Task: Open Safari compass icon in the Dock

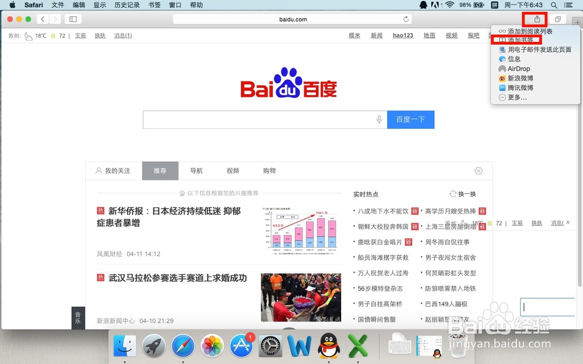Action: pos(183,345)
